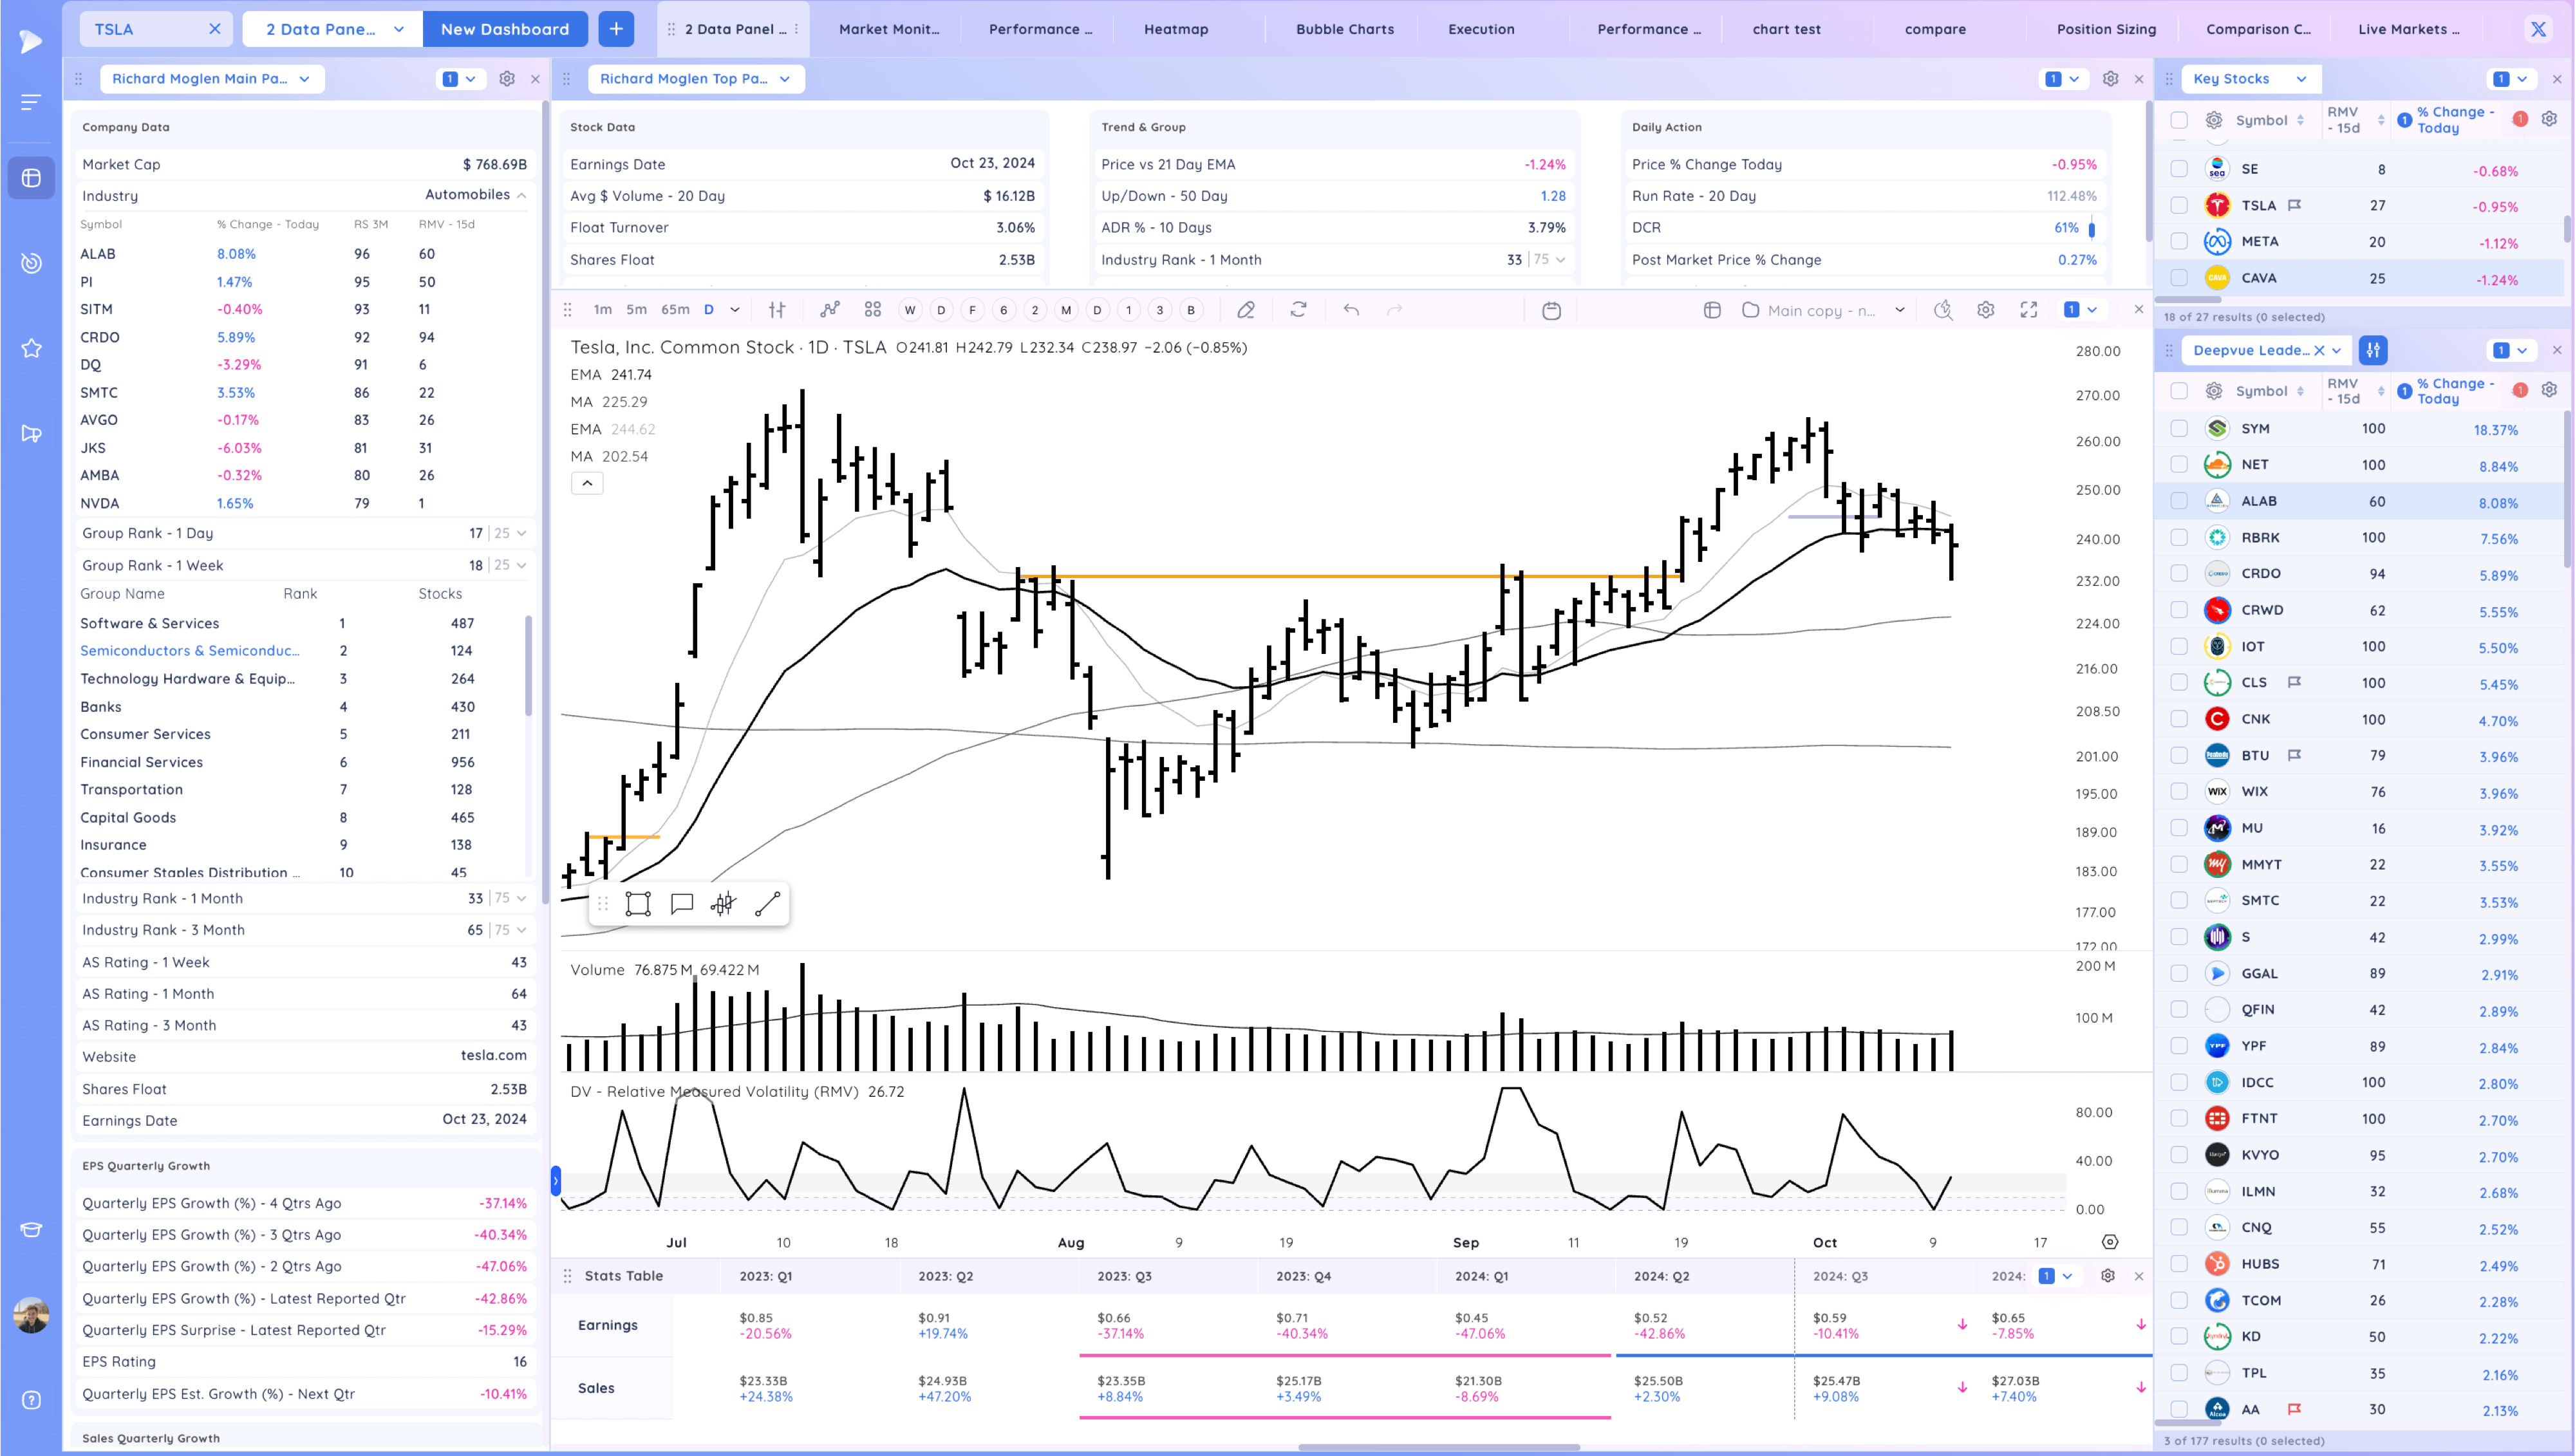
Task: Click the refresh chart icon
Action: click(x=1298, y=310)
